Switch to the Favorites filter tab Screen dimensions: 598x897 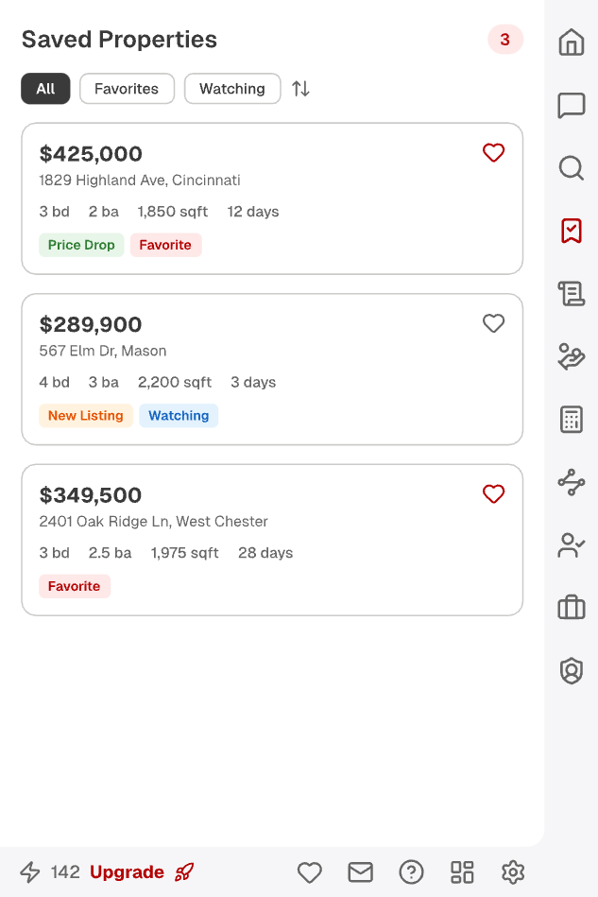(127, 88)
